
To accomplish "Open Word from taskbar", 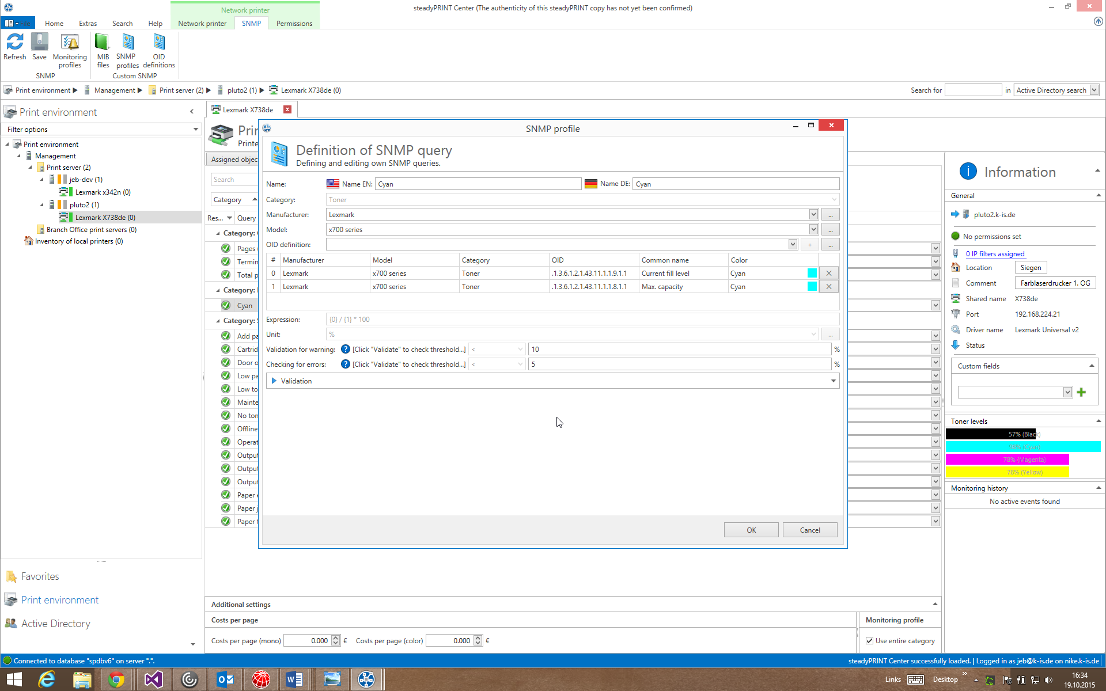I will [294, 679].
